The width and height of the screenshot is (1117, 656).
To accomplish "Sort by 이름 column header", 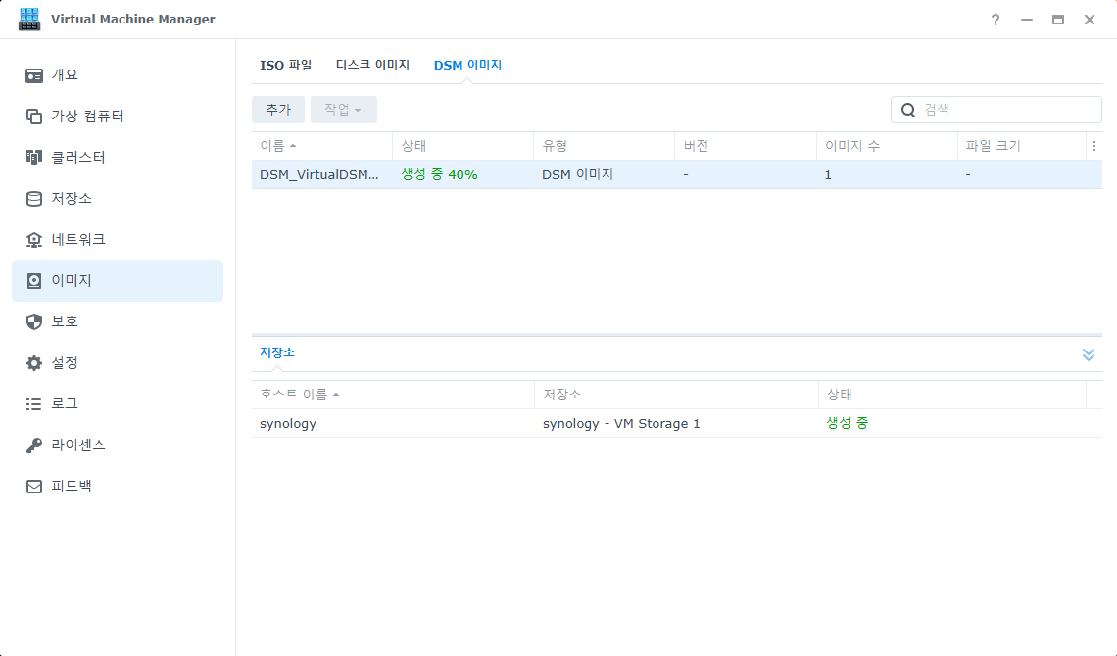I will coord(321,146).
